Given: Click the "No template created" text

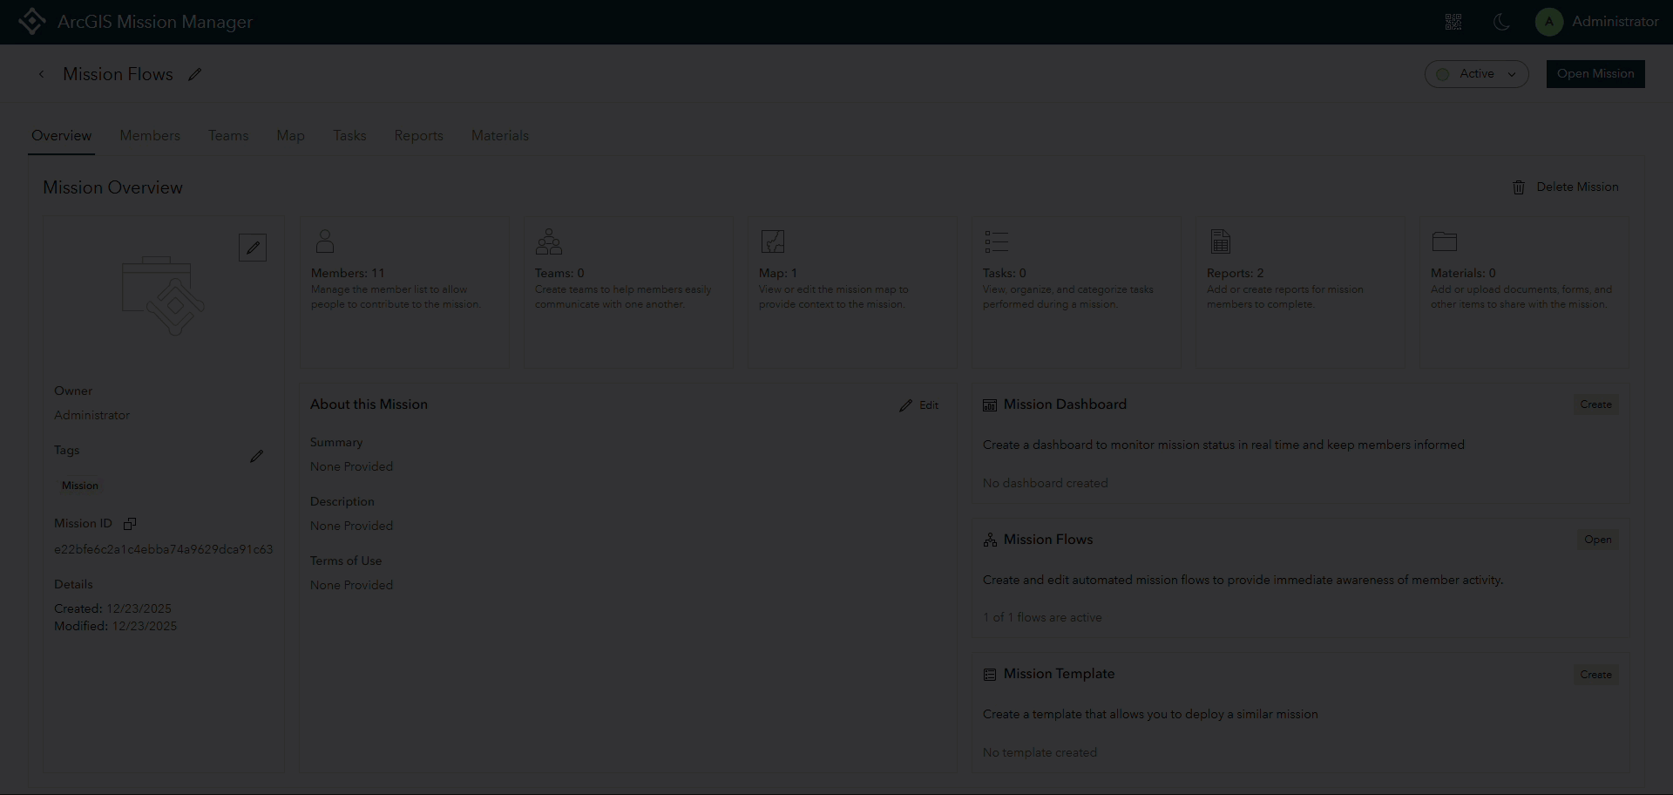Looking at the screenshot, I should point(1040,753).
